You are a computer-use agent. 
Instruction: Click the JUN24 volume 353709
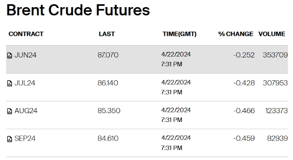click(275, 55)
